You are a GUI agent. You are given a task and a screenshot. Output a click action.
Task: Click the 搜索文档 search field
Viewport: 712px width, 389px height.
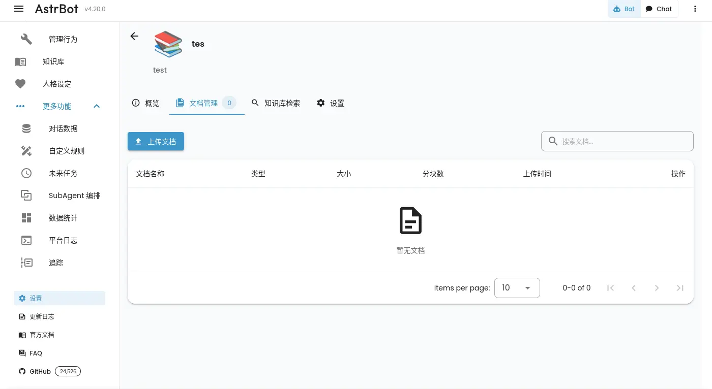coord(624,142)
